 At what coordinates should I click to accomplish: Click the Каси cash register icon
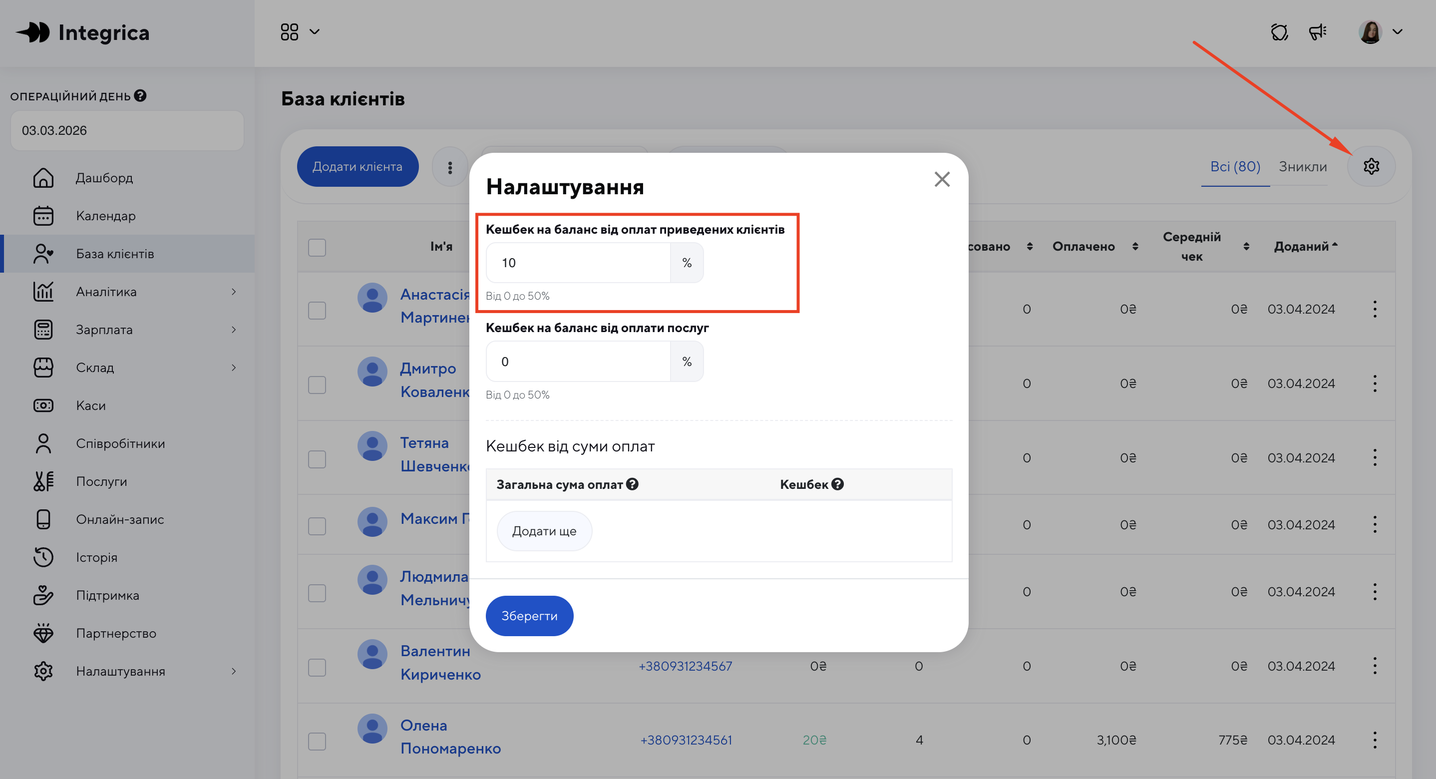[x=43, y=405]
